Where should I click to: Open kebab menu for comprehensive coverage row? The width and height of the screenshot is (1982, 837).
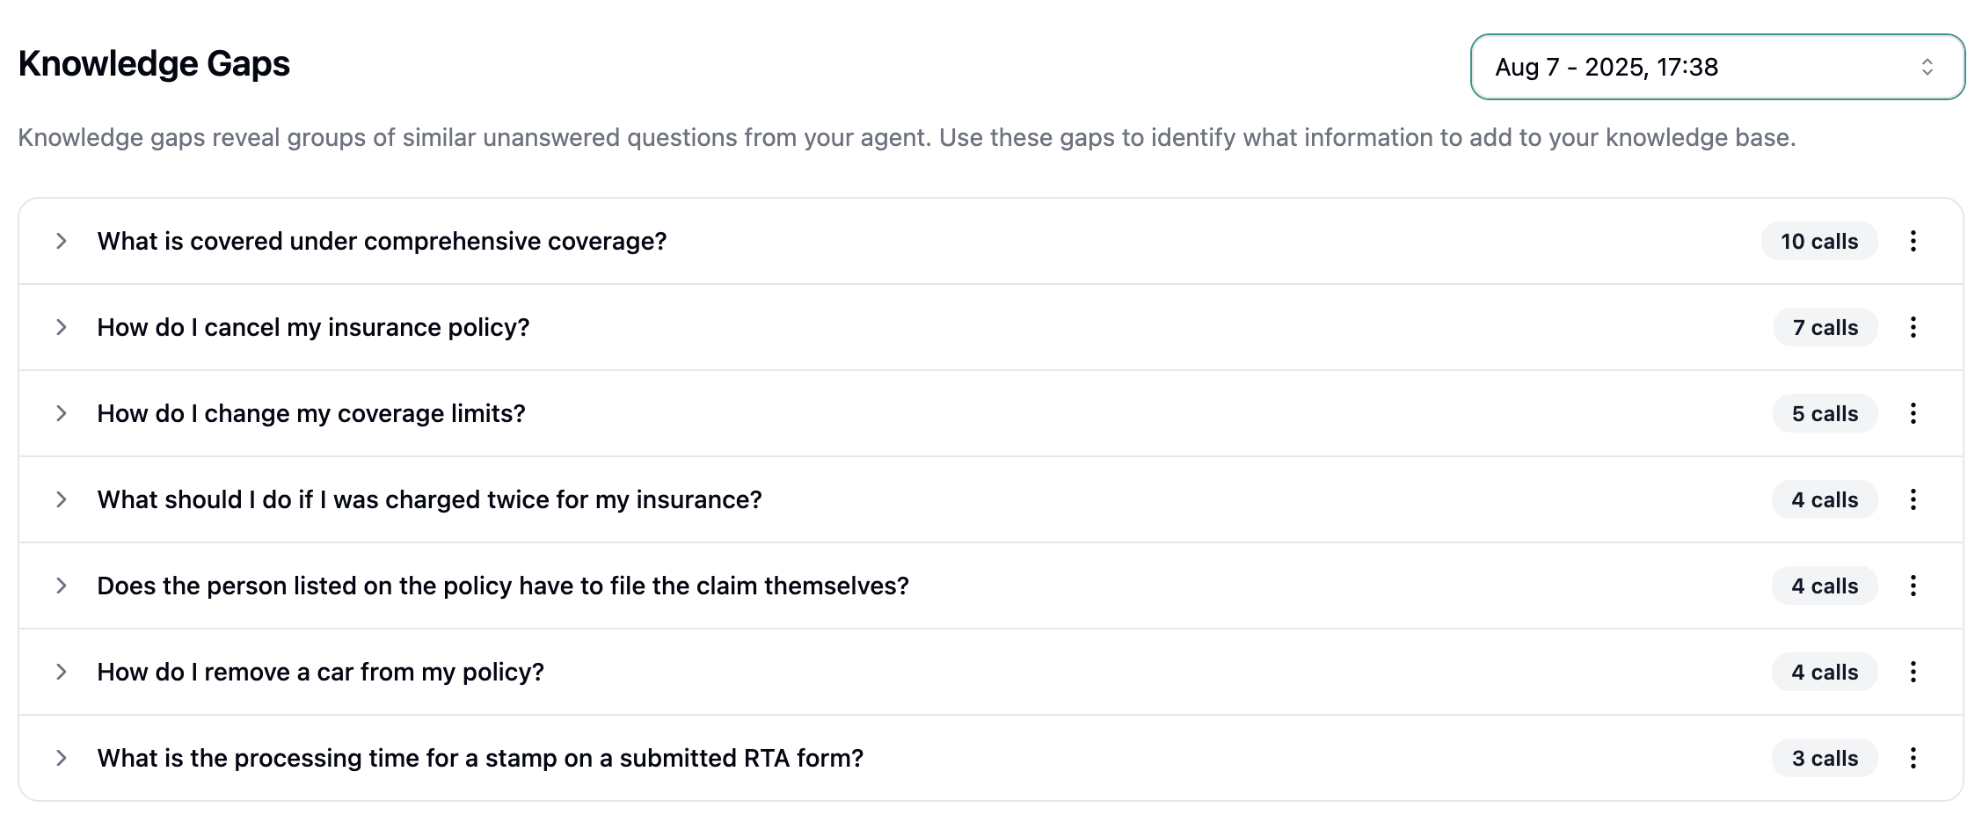tap(1913, 241)
